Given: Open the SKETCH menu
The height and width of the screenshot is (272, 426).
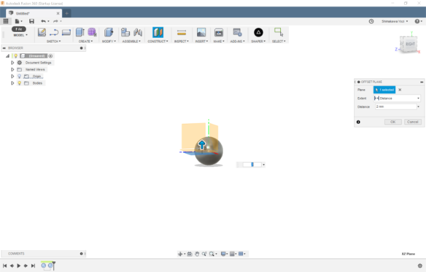Looking at the screenshot, I should point(53,41).
